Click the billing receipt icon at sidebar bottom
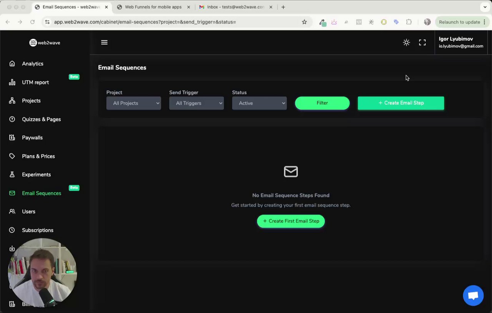This screenshot has height=313, width=492. pyautogui.click(x=12, y=304)
